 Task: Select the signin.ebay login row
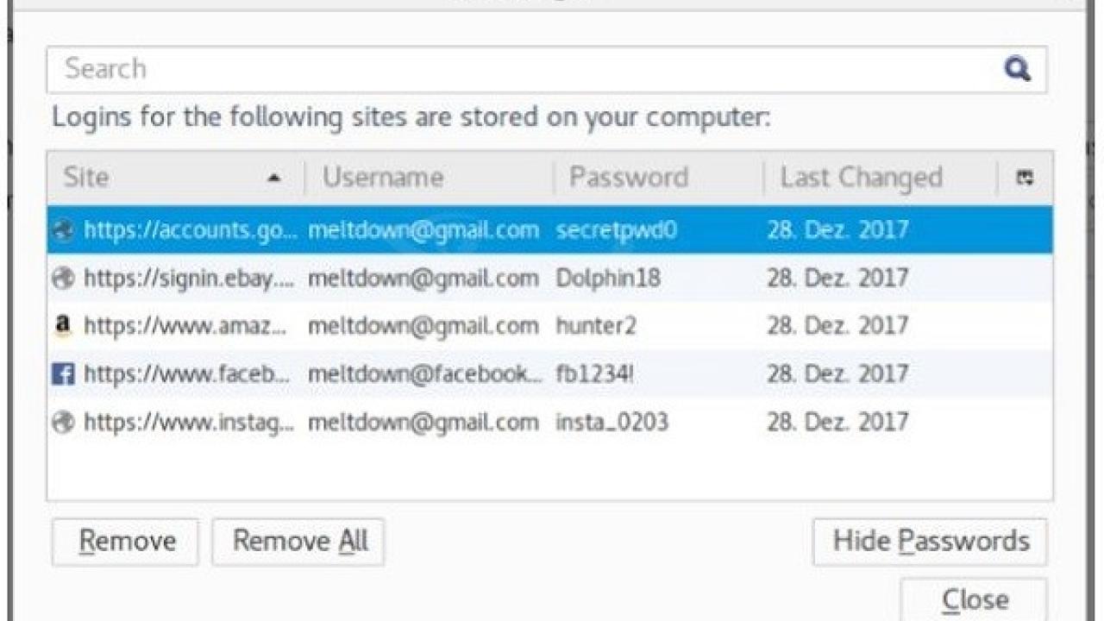click(x=550, y=278)
